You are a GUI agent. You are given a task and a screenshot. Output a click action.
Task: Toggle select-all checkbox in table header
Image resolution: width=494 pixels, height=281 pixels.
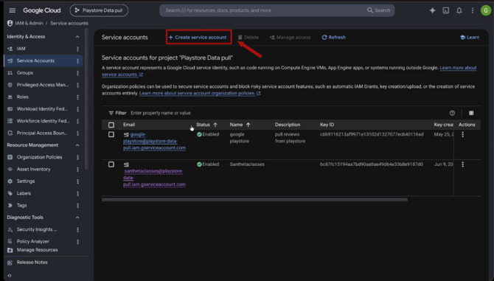tap(111, 125)
